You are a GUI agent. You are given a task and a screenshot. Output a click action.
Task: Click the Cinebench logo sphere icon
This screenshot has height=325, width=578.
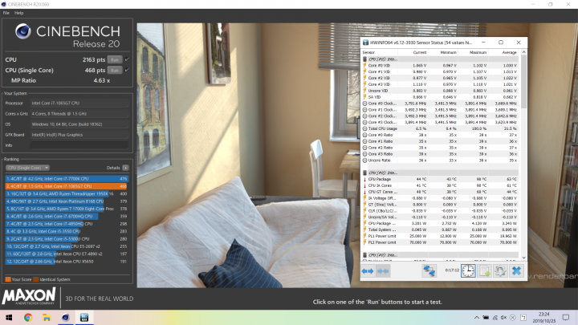[22, 31]
